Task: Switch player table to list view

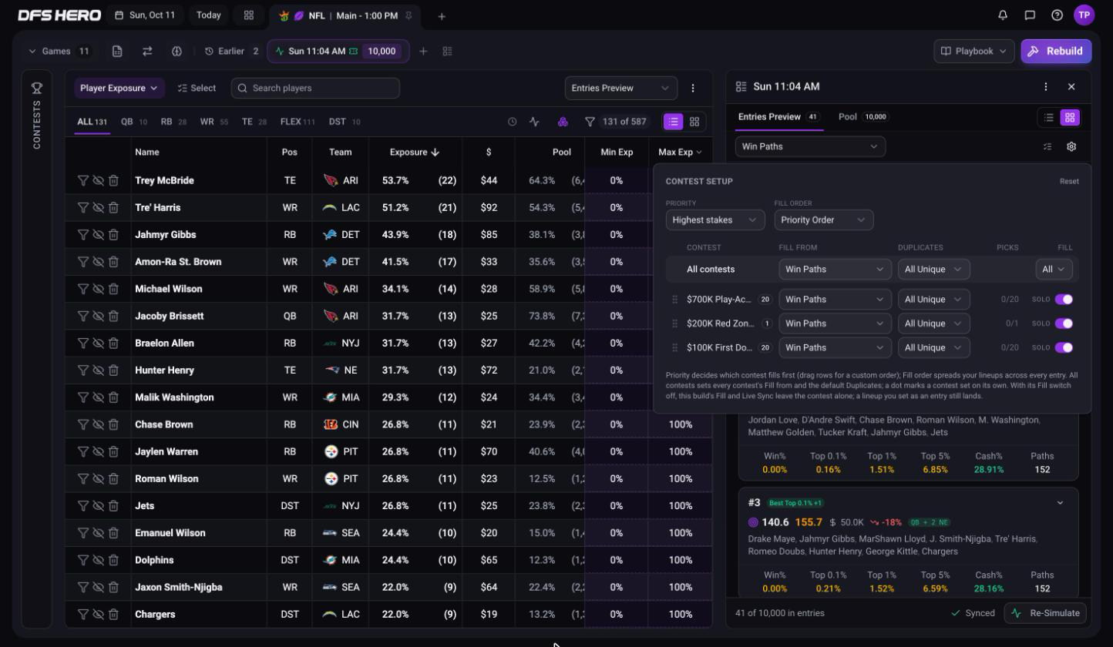Action: 674,122
